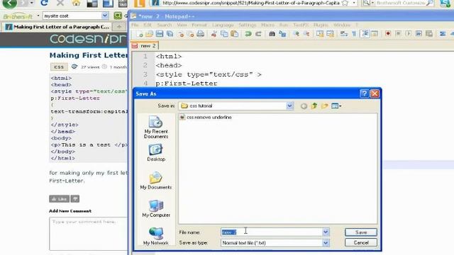The height and width of the screenshot is (255, 454).
Task: Click the 'css' tag on the snippet page
Action: 59,67
